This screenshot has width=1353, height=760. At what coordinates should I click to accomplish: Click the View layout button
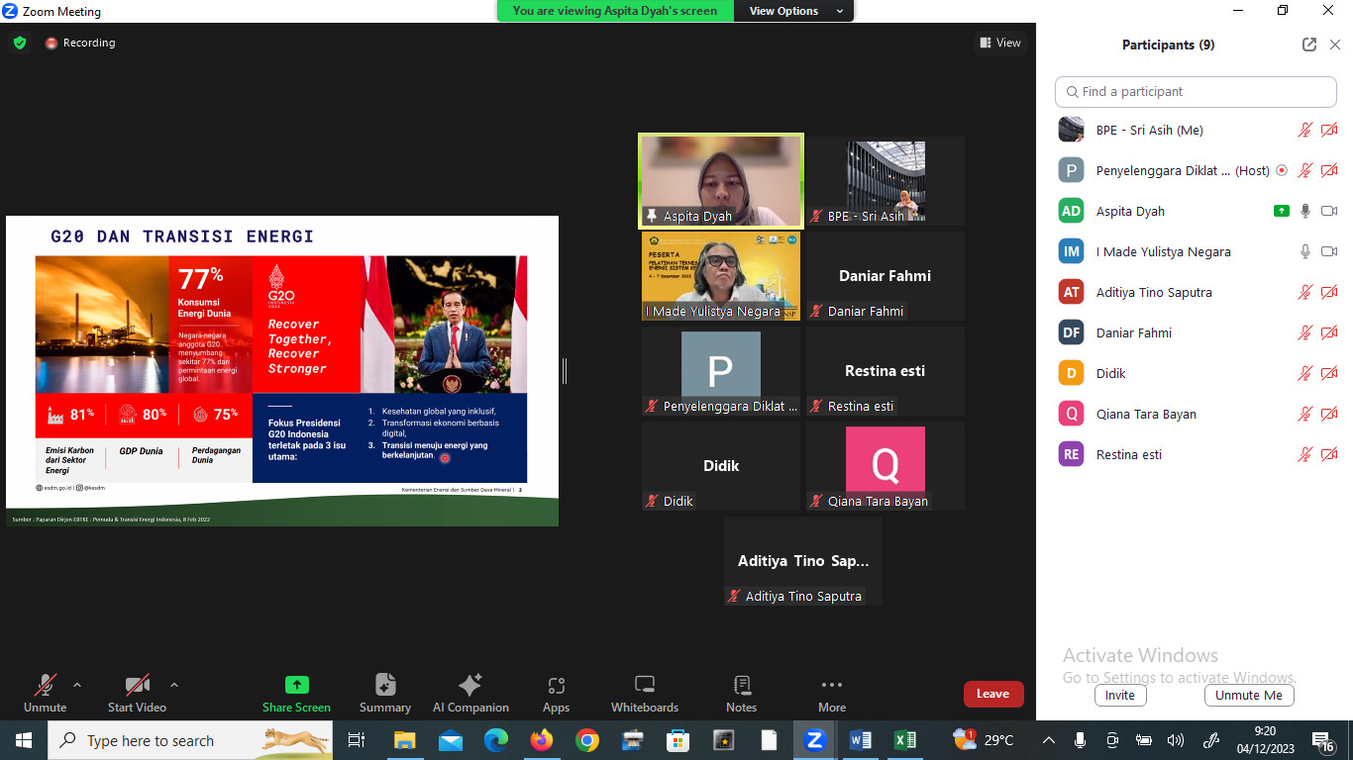click(x=1000, y=43)
